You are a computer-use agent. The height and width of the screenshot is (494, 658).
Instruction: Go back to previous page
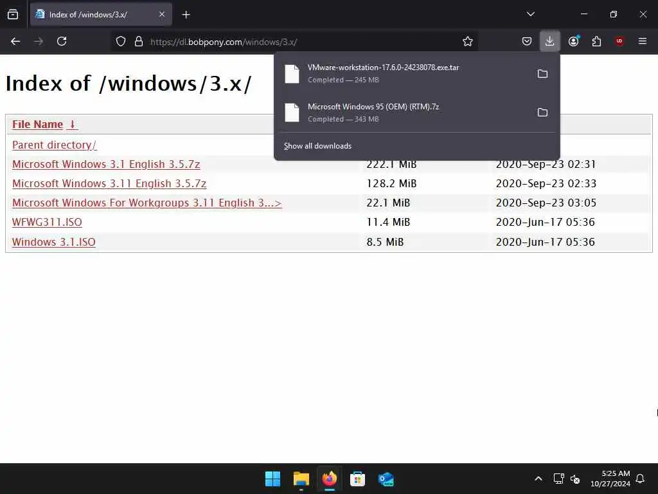[15, 41]
